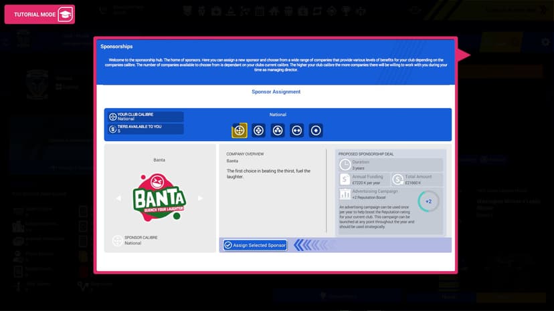Click the Banta company description text
The height and width of the screenshot is (311, 554).
point(268,174)
